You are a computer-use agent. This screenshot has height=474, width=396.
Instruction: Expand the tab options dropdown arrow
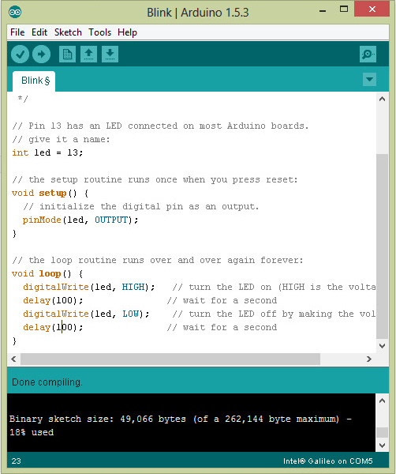click(x=369, y=80)
